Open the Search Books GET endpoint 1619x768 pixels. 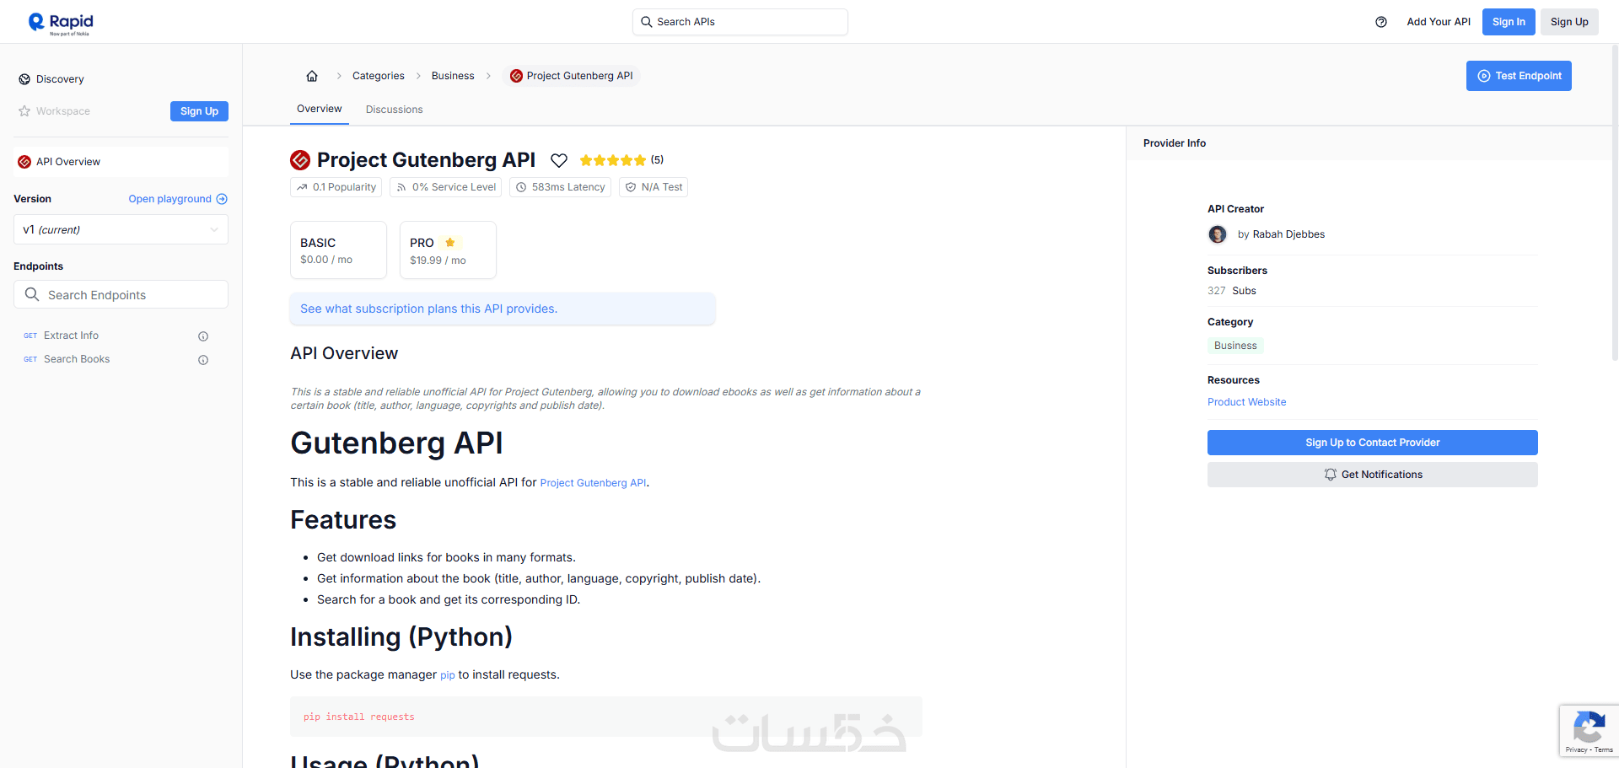(77, 359)
